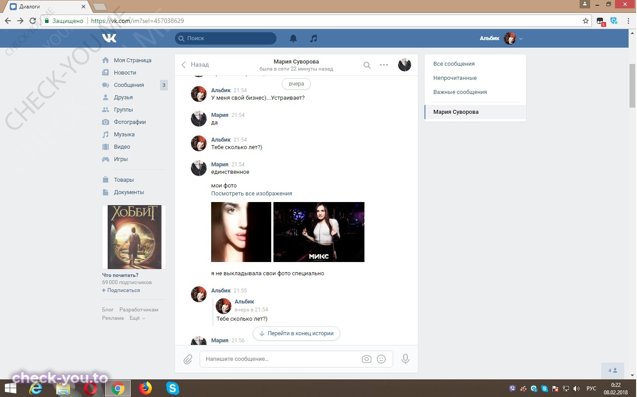This screenshot has width=637, height=397.
Task: Open Internet Explorer from taskbar
Action: pos(36,388)
